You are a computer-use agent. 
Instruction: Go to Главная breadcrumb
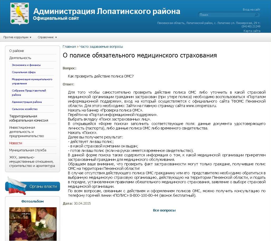click(x=69, y=47)
